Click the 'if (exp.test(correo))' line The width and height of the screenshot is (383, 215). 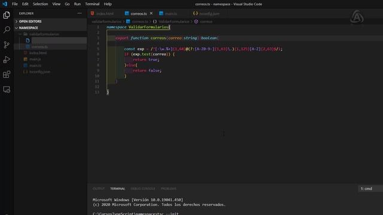150,54
